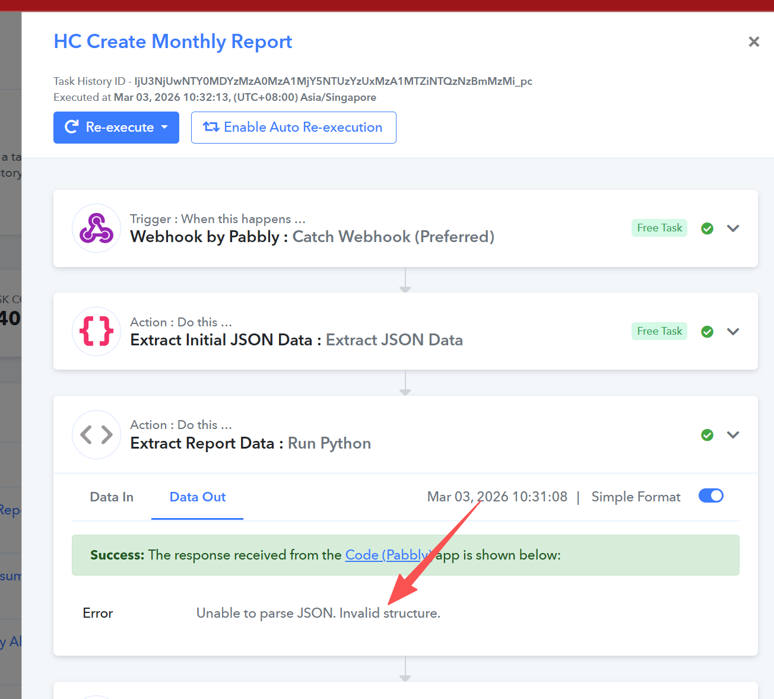Expand the Catch Webhook trigger step

click(x=733, y=228)
